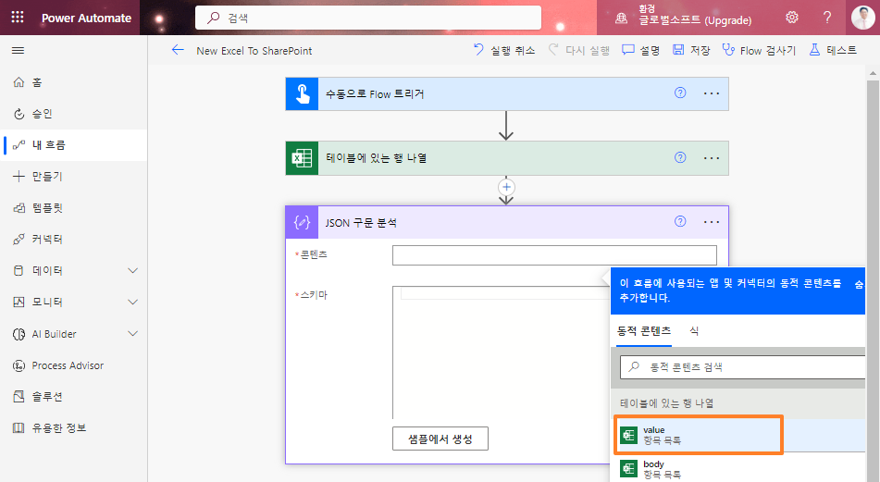Click the flow name New Excel To SharePoint
This screenshot has width=880, height=482.
[x=254, y=51]
